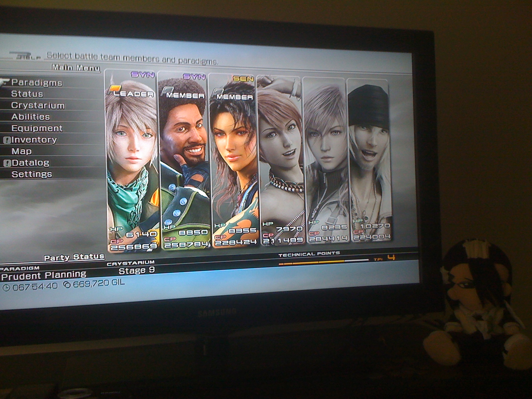Click the gil currency icon

tap(67, 284)
